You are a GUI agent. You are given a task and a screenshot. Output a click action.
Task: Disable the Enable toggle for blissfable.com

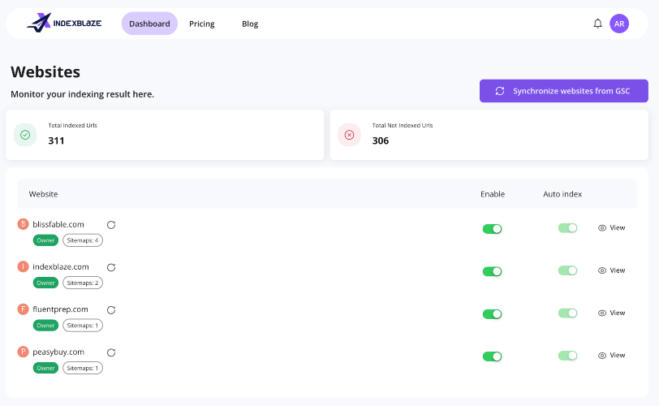[x=492, y=229]
